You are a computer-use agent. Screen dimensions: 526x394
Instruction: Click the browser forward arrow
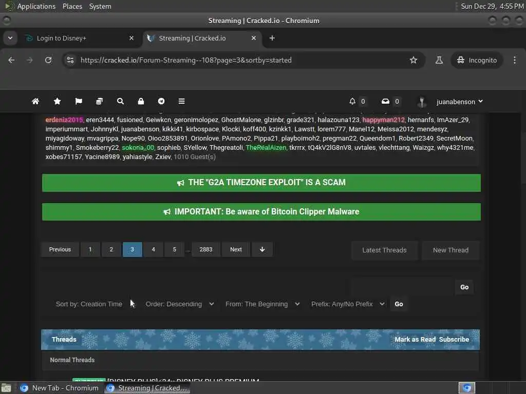[29, 60]
